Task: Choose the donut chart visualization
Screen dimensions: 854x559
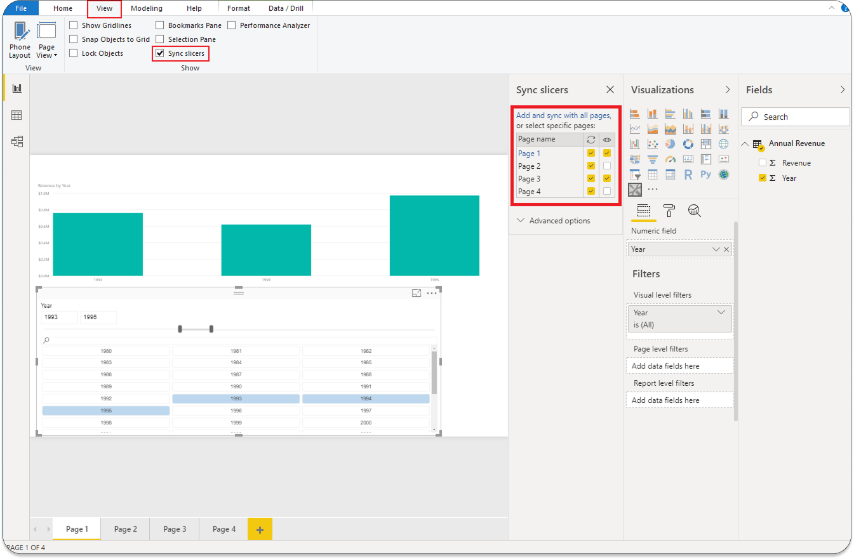Action: click(688, 144)
